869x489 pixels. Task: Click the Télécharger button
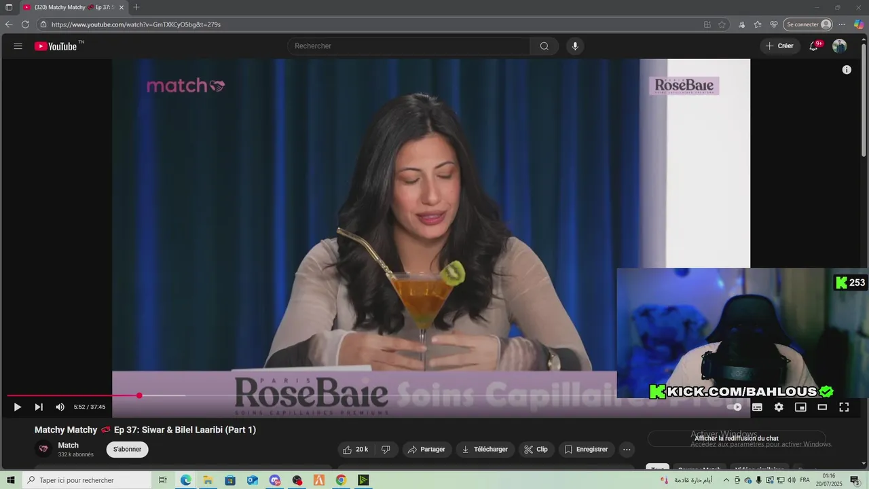click(x=485, y=450)
